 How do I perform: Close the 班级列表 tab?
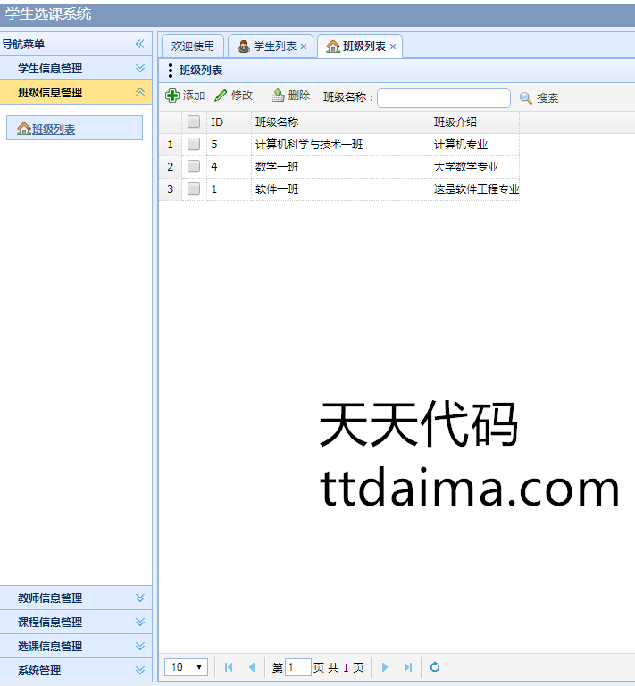[x=393, y=46]
